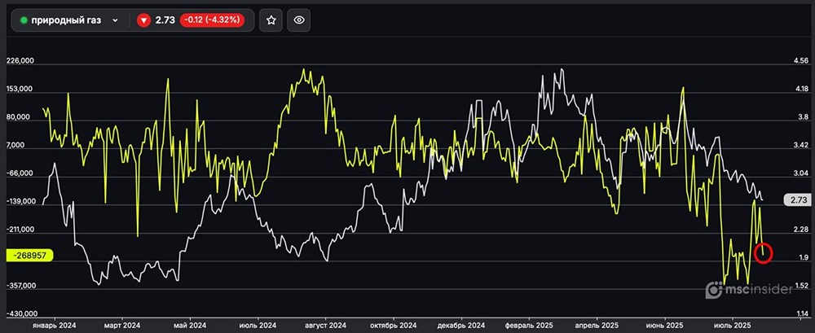815x333 pixels.
Task: Click the 2.73 current price in header
Action: tap(165, 20)
